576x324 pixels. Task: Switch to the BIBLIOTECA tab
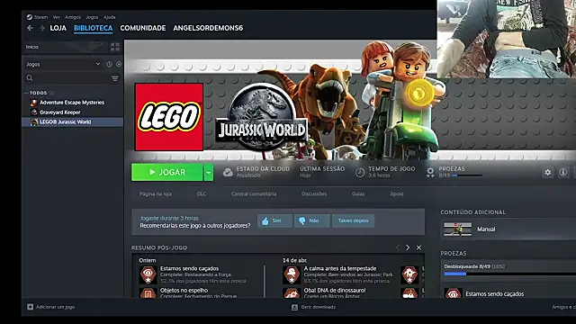pyautogui.click(x=93, y=28)
